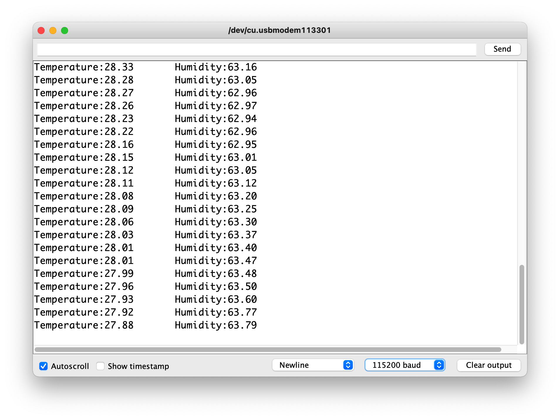Click the Humidity:63.50 reading
This screenshot has height=420, width=560.
[216, 287]
